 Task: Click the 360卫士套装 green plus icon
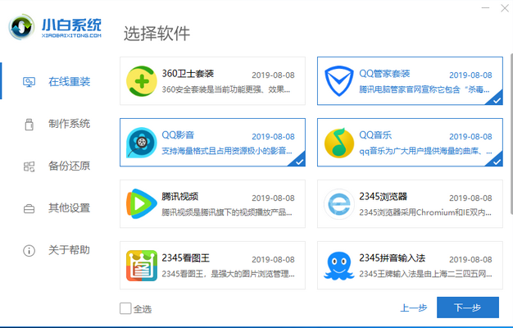142,81
